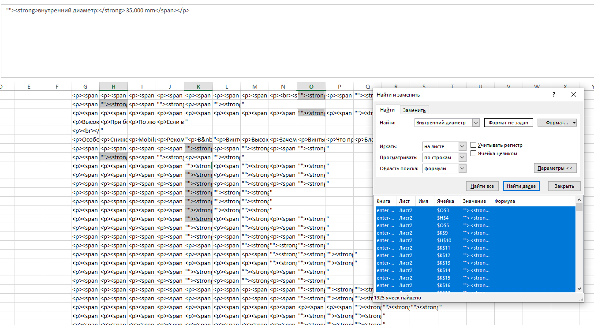Click the Найти далее button
Screen dimensions: 594x325
[x=521, y=186]
